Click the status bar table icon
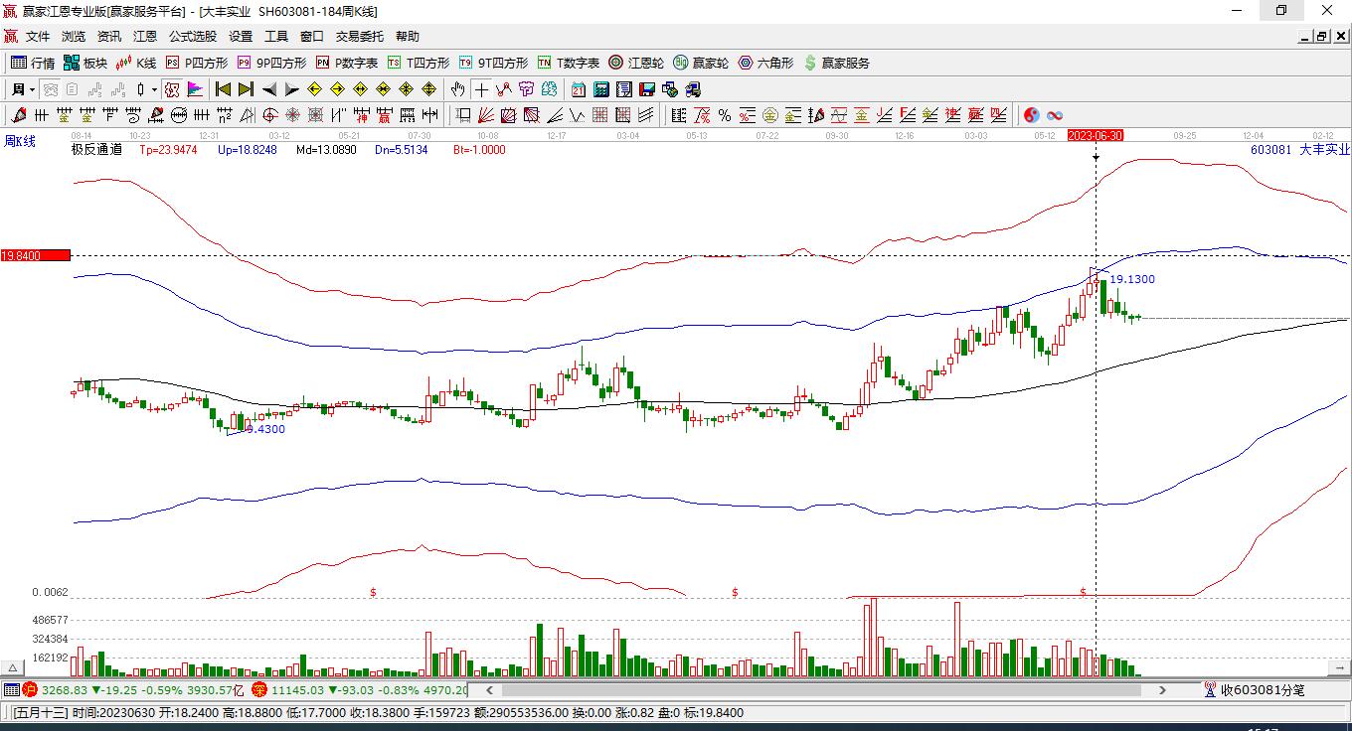Viewport: 1352px width, 731px height. pyautogui.click(x=11, y=690)
